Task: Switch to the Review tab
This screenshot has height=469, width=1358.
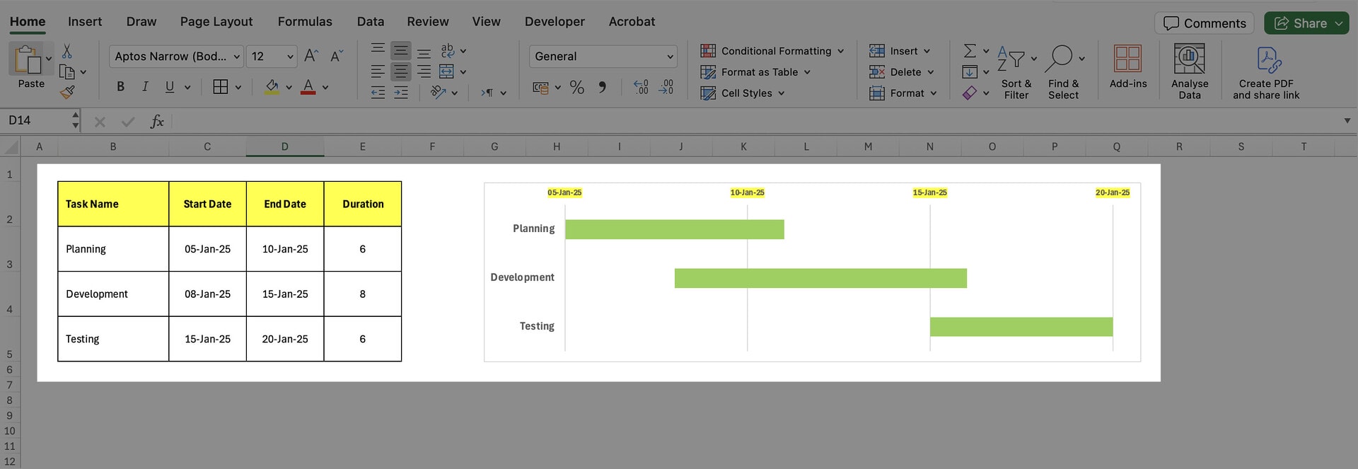Action: 428,22
